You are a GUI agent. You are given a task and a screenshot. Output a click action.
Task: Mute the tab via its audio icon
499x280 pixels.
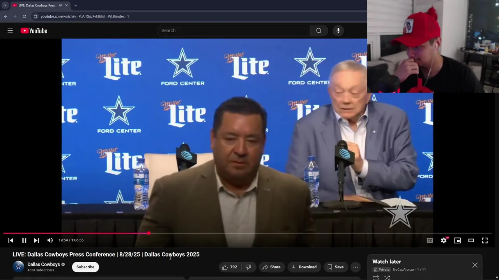[60, 5]
